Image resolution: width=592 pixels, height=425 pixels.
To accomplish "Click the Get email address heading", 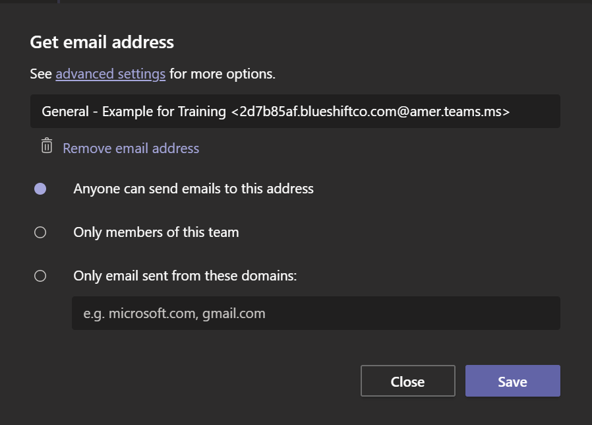I will click(102, 42).
